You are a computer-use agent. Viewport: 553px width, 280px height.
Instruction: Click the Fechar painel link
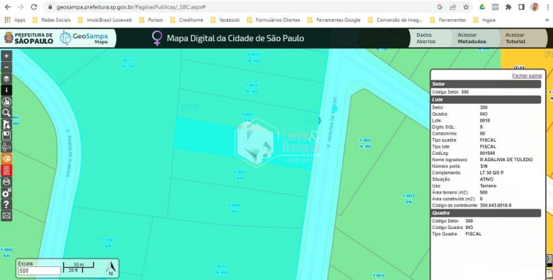pos(527,76)
